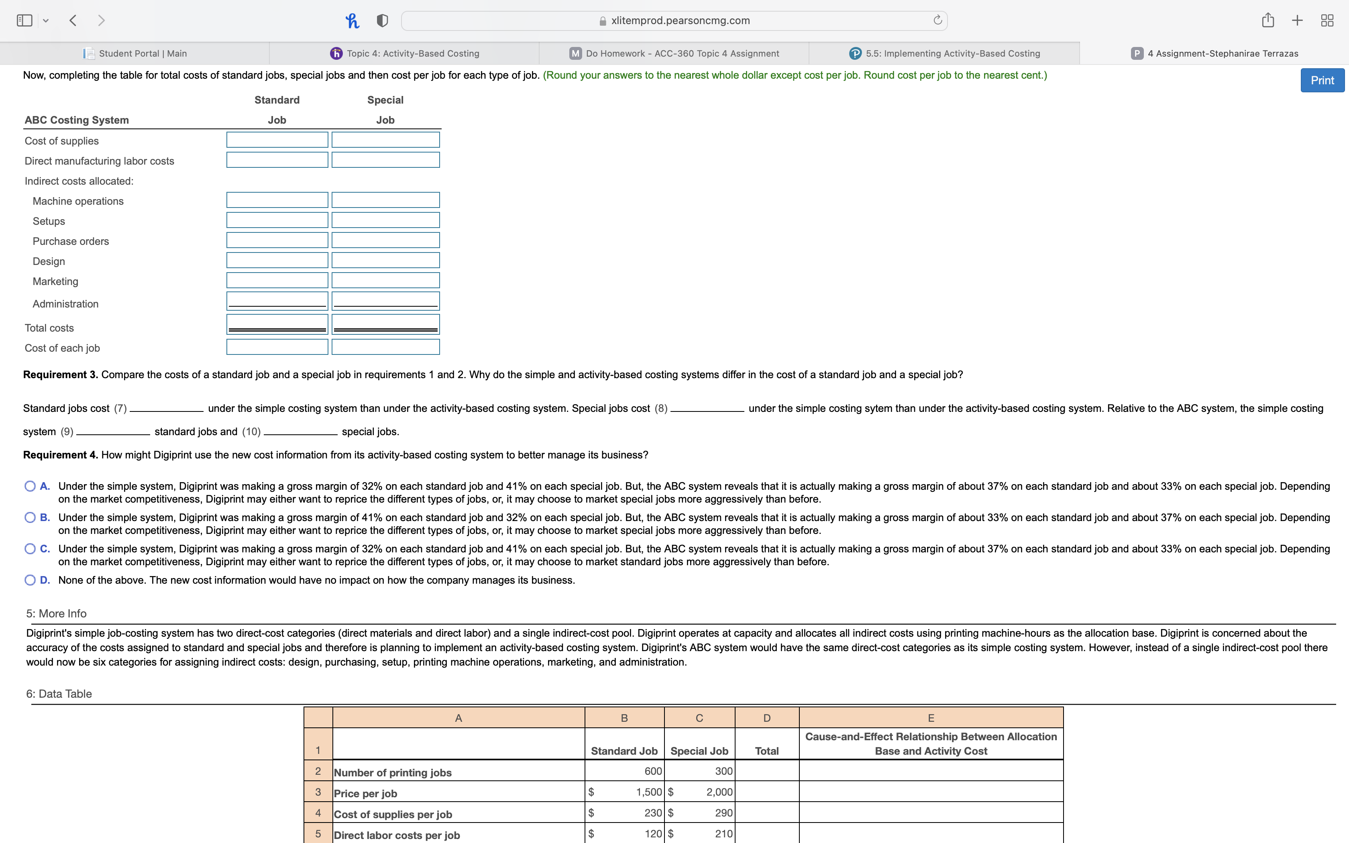The image size is (1349, 843).
Task: Select answer option B radio button
Action: pos(30,517)
